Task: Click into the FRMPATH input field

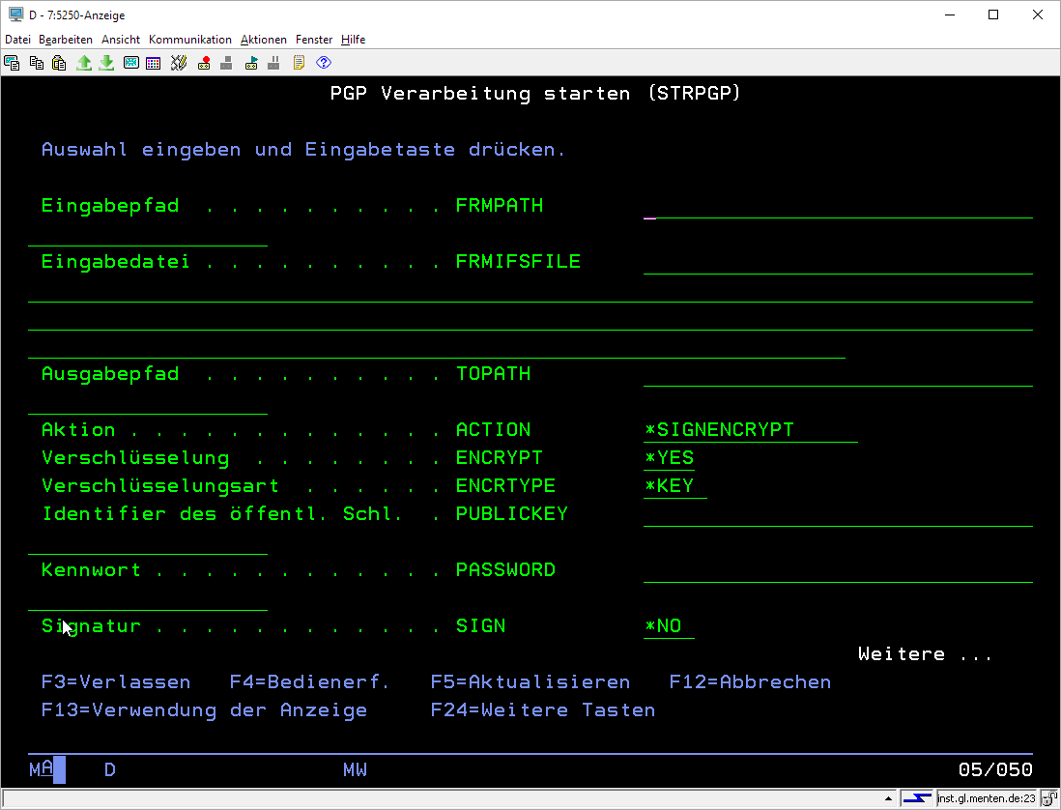Action: click(x=837, y=207)
